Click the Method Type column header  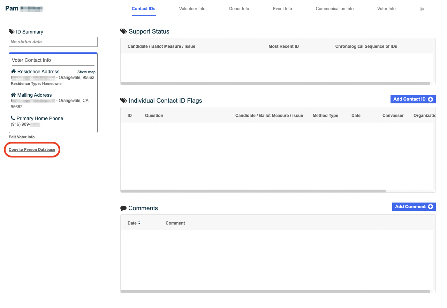(325, 116)
